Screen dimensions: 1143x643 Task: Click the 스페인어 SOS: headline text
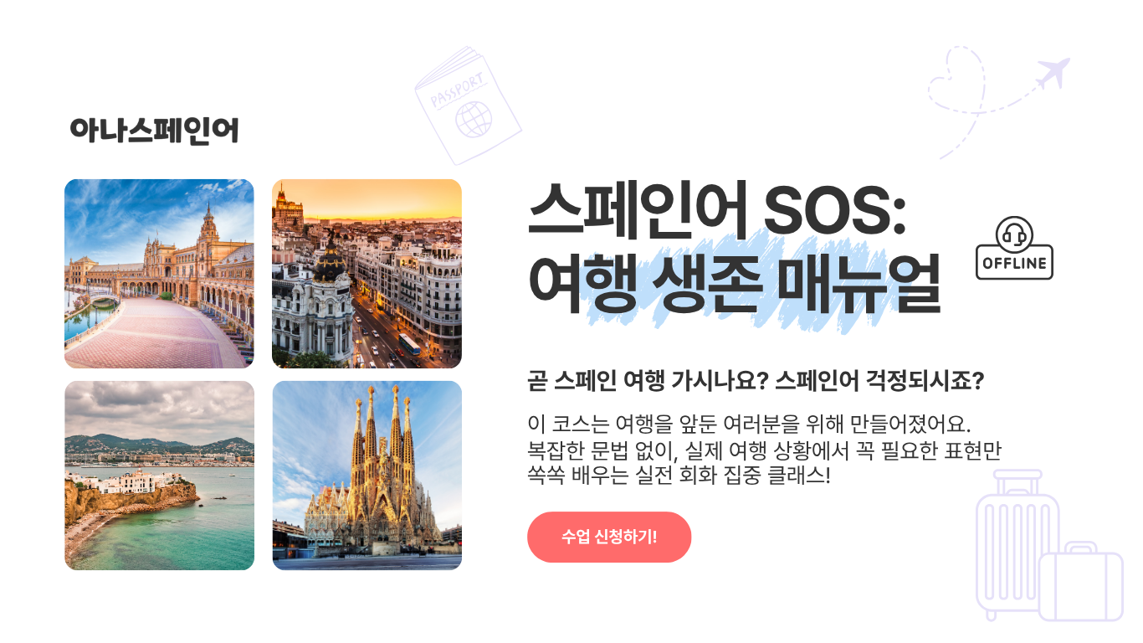tap(717, 213)
